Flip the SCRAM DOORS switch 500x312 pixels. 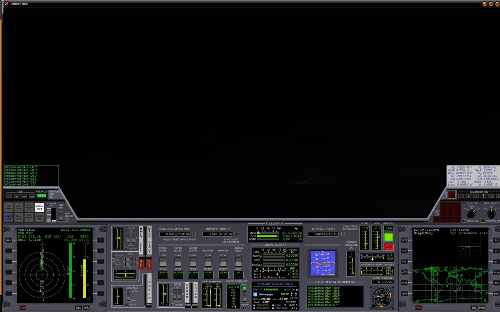tap(193, 262)
